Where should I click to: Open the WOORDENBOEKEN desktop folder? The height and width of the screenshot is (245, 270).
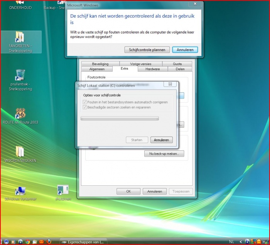[20, 154]
